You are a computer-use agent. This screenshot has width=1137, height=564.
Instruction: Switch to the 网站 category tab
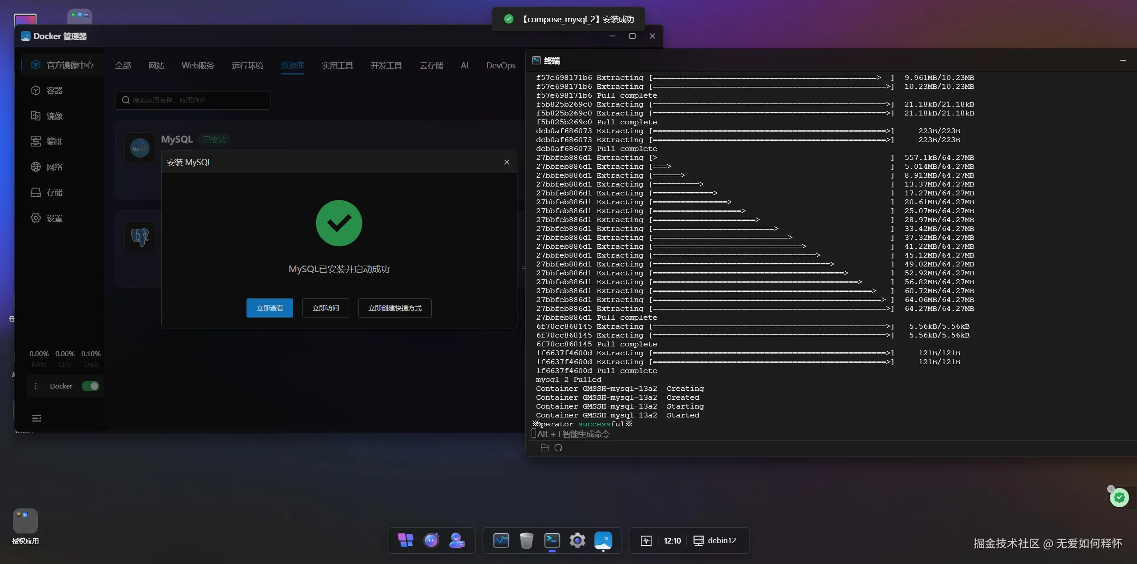[x=156, y=66]
